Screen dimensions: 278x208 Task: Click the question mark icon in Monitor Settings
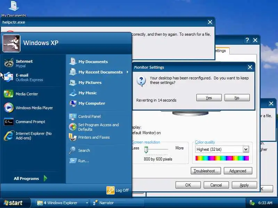[x=141, y=81]
